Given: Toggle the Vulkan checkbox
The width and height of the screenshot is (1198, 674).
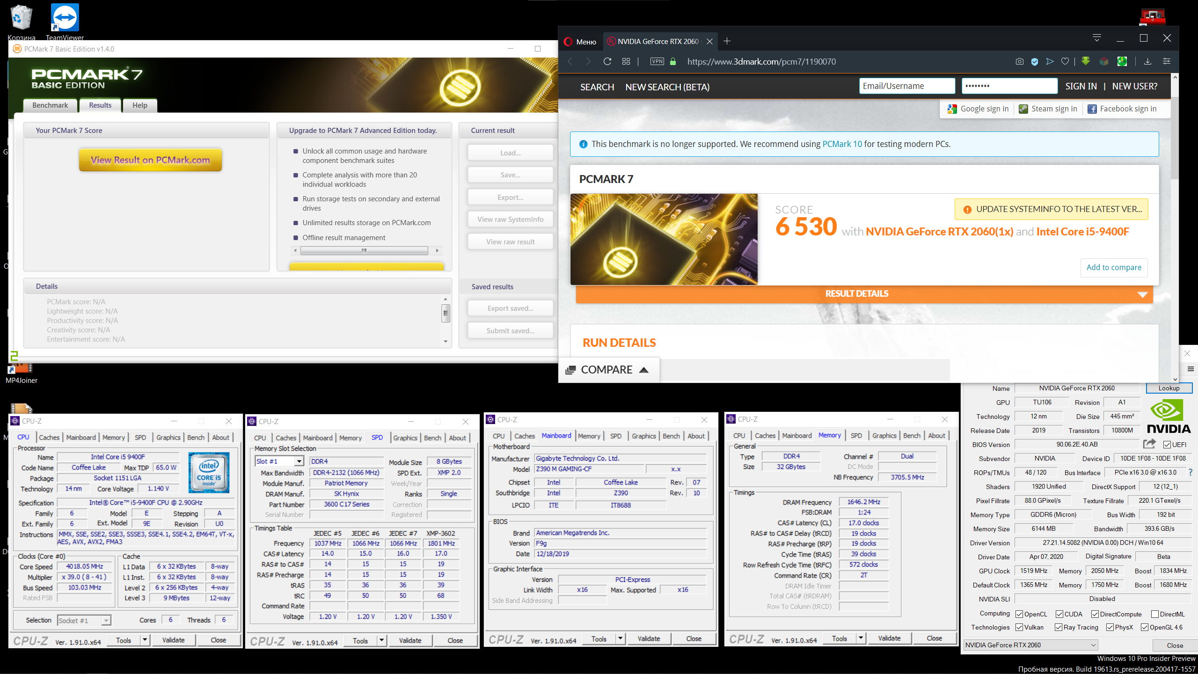Looking at the screenshot, I should click(1019, 627).
